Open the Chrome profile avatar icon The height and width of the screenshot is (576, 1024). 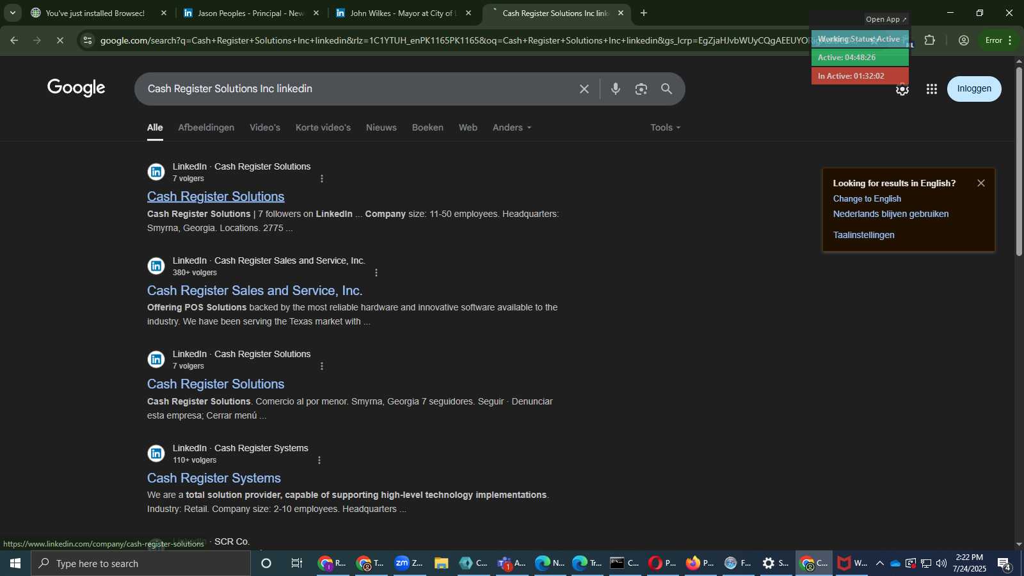coord(964,40)
